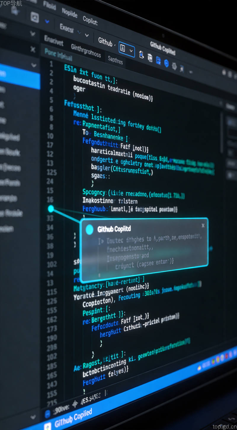
Task: Click the Github Copiled window title
Action: pos(163,48)
